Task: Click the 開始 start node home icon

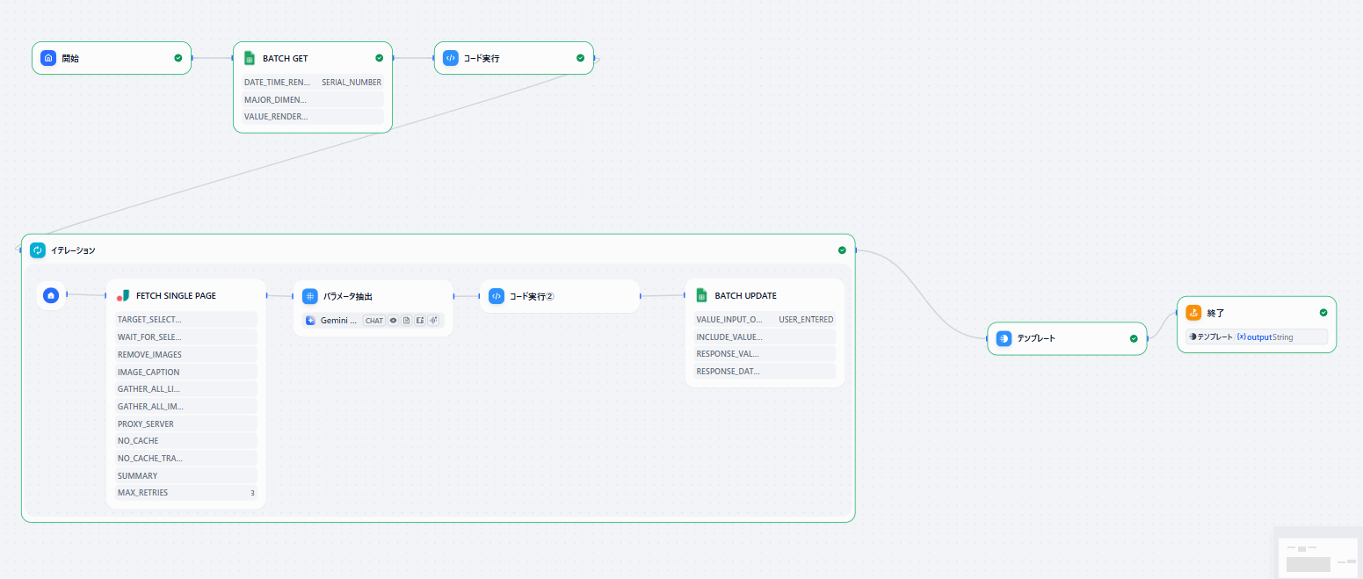Action: point(48,58)
